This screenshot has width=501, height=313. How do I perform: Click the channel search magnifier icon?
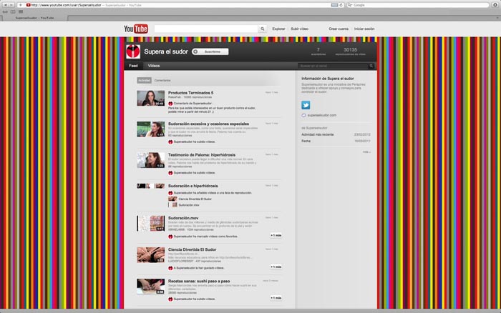pyautogui.click(x=371, y=66)
